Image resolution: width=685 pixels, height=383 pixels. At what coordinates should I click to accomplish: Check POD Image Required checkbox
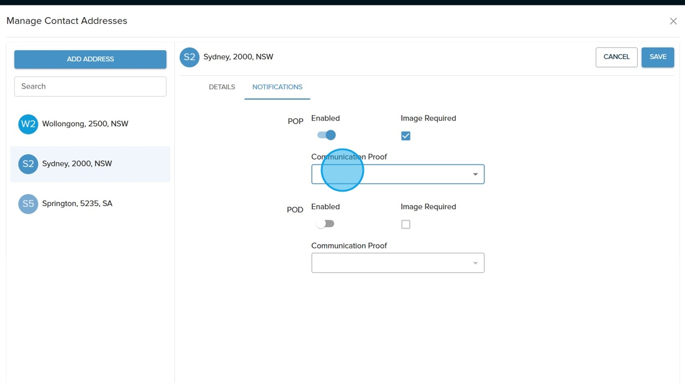coord(405,225)
